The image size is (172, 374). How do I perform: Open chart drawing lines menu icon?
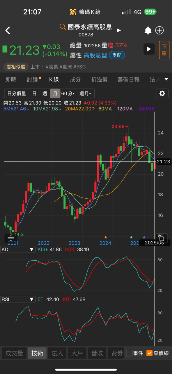click(11, 238)
